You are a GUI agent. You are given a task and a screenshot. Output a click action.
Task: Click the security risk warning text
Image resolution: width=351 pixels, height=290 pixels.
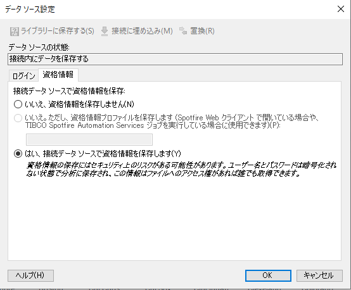coord(181,169)
